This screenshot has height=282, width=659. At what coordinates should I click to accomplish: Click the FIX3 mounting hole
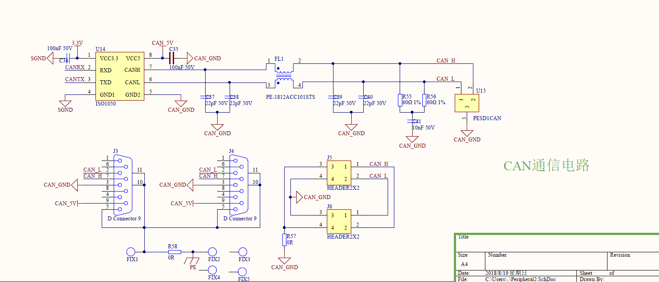242,252
